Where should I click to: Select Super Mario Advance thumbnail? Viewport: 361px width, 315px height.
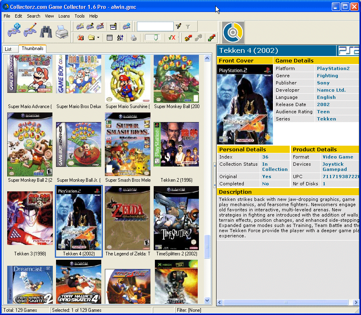tap(30, 74)
